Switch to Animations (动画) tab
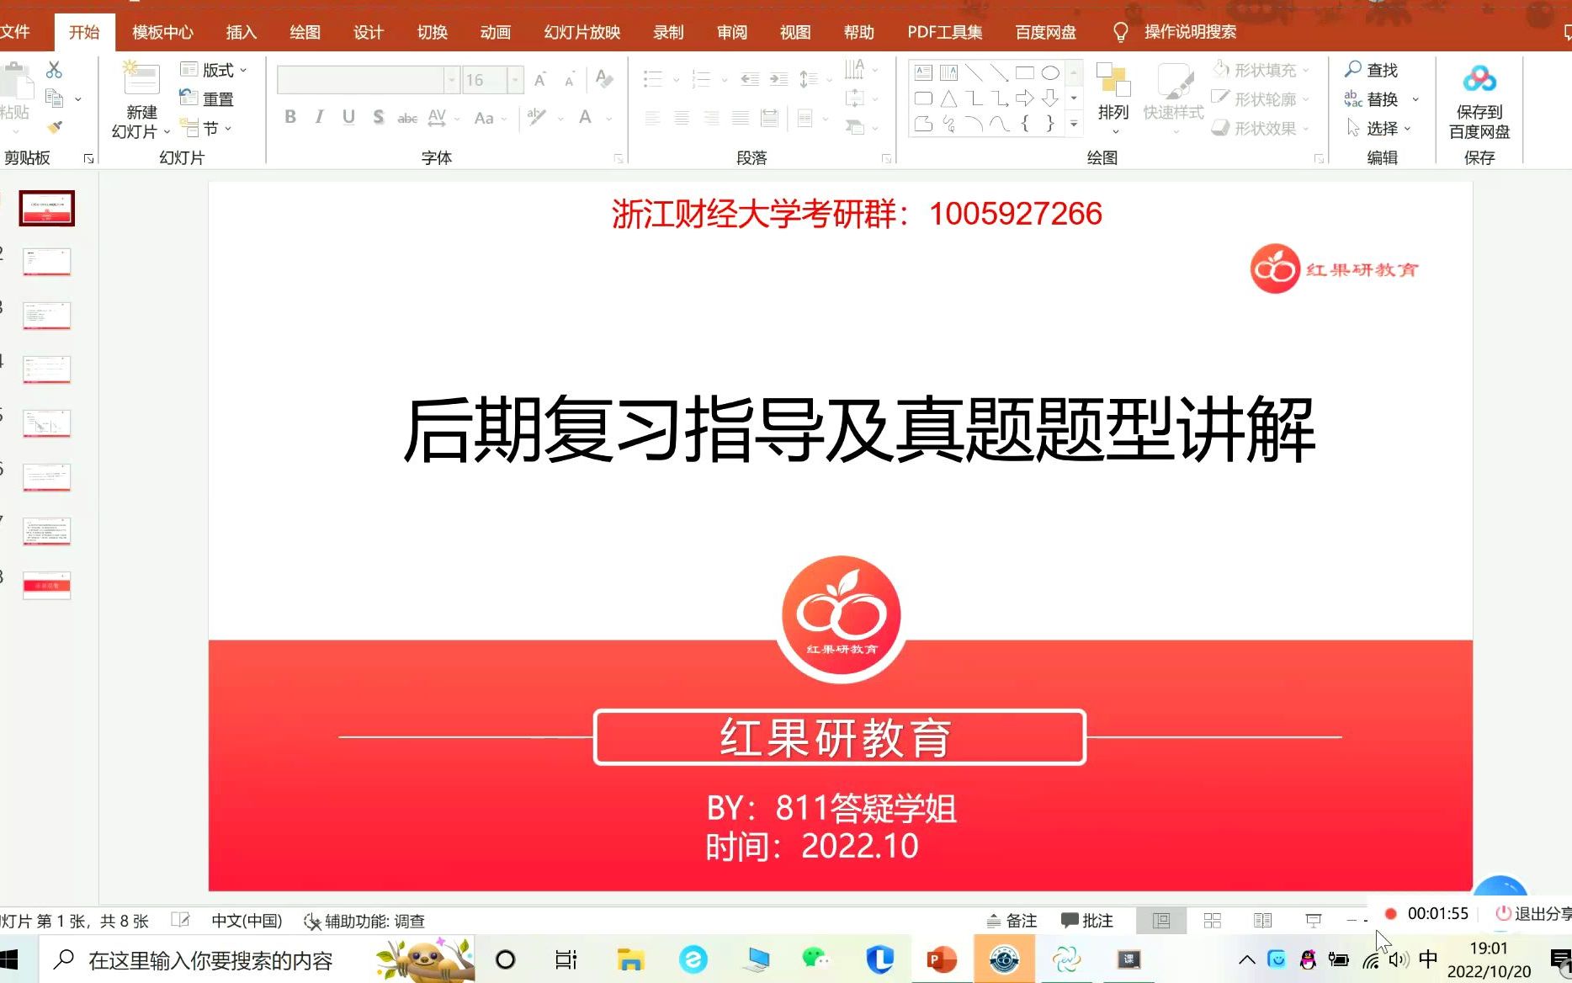Image resolution: width=1572 pixels, height=983 pixels. click(496, 32)
